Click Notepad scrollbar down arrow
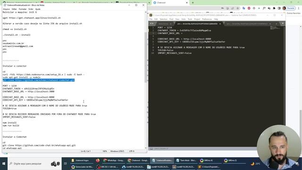The width and height of the screenshot is (302, 170). [x=146, y=148]
